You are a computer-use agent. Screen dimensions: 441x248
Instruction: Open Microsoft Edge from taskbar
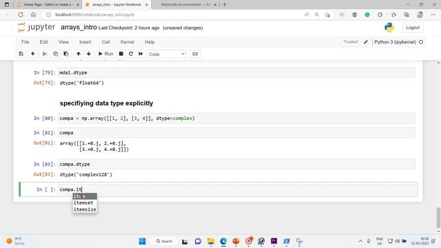point(223,241)
